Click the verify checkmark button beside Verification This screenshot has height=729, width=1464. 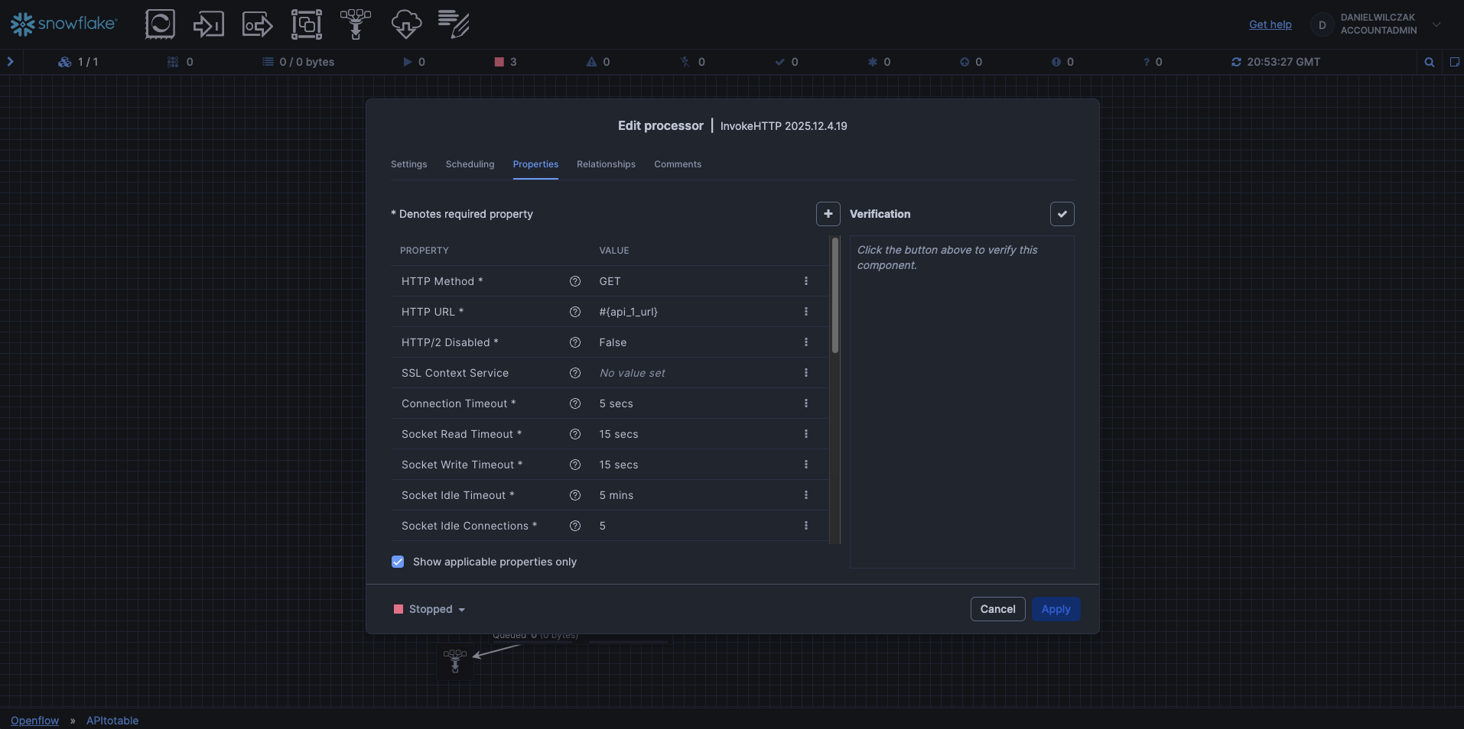click(1062, 214)
